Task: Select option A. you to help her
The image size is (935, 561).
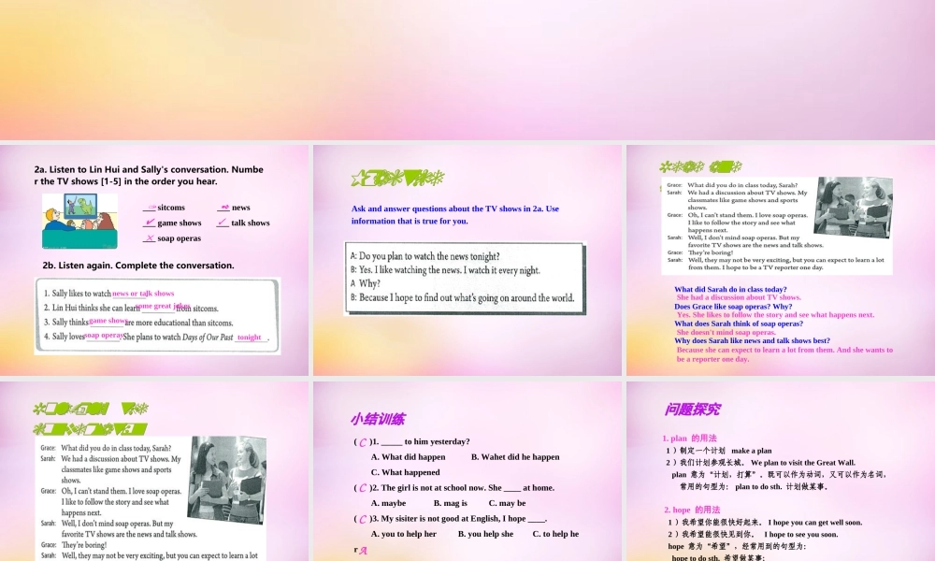Action: 404,534
